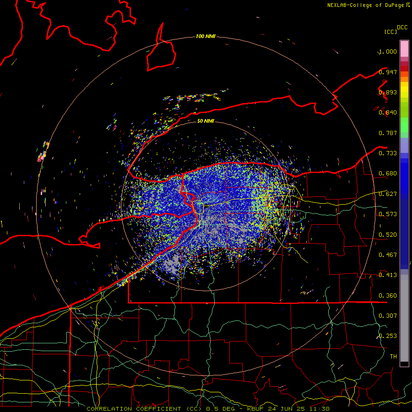Click the 0.733 value on the color scale
Image resolution: width=412 pixels, height=412 pixels.
(388, 153)
